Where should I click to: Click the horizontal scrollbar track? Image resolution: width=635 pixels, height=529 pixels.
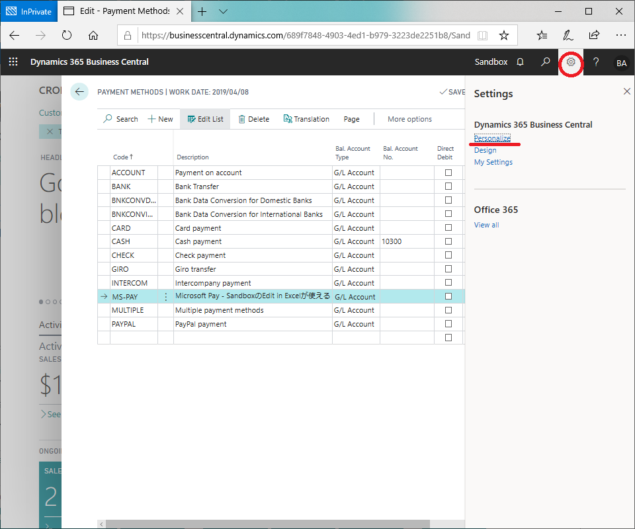447,524
